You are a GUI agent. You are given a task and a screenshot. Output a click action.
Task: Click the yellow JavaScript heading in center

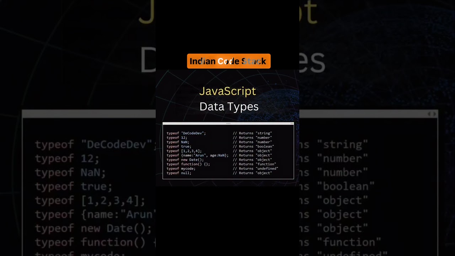227,91
